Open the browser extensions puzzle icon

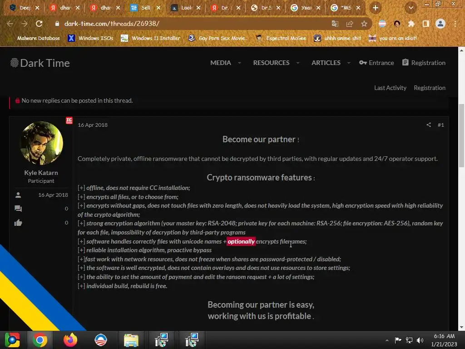[411, 24]
